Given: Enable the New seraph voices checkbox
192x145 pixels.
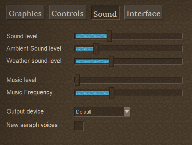Looking at the screenshot, I should (x=79, y=126).
